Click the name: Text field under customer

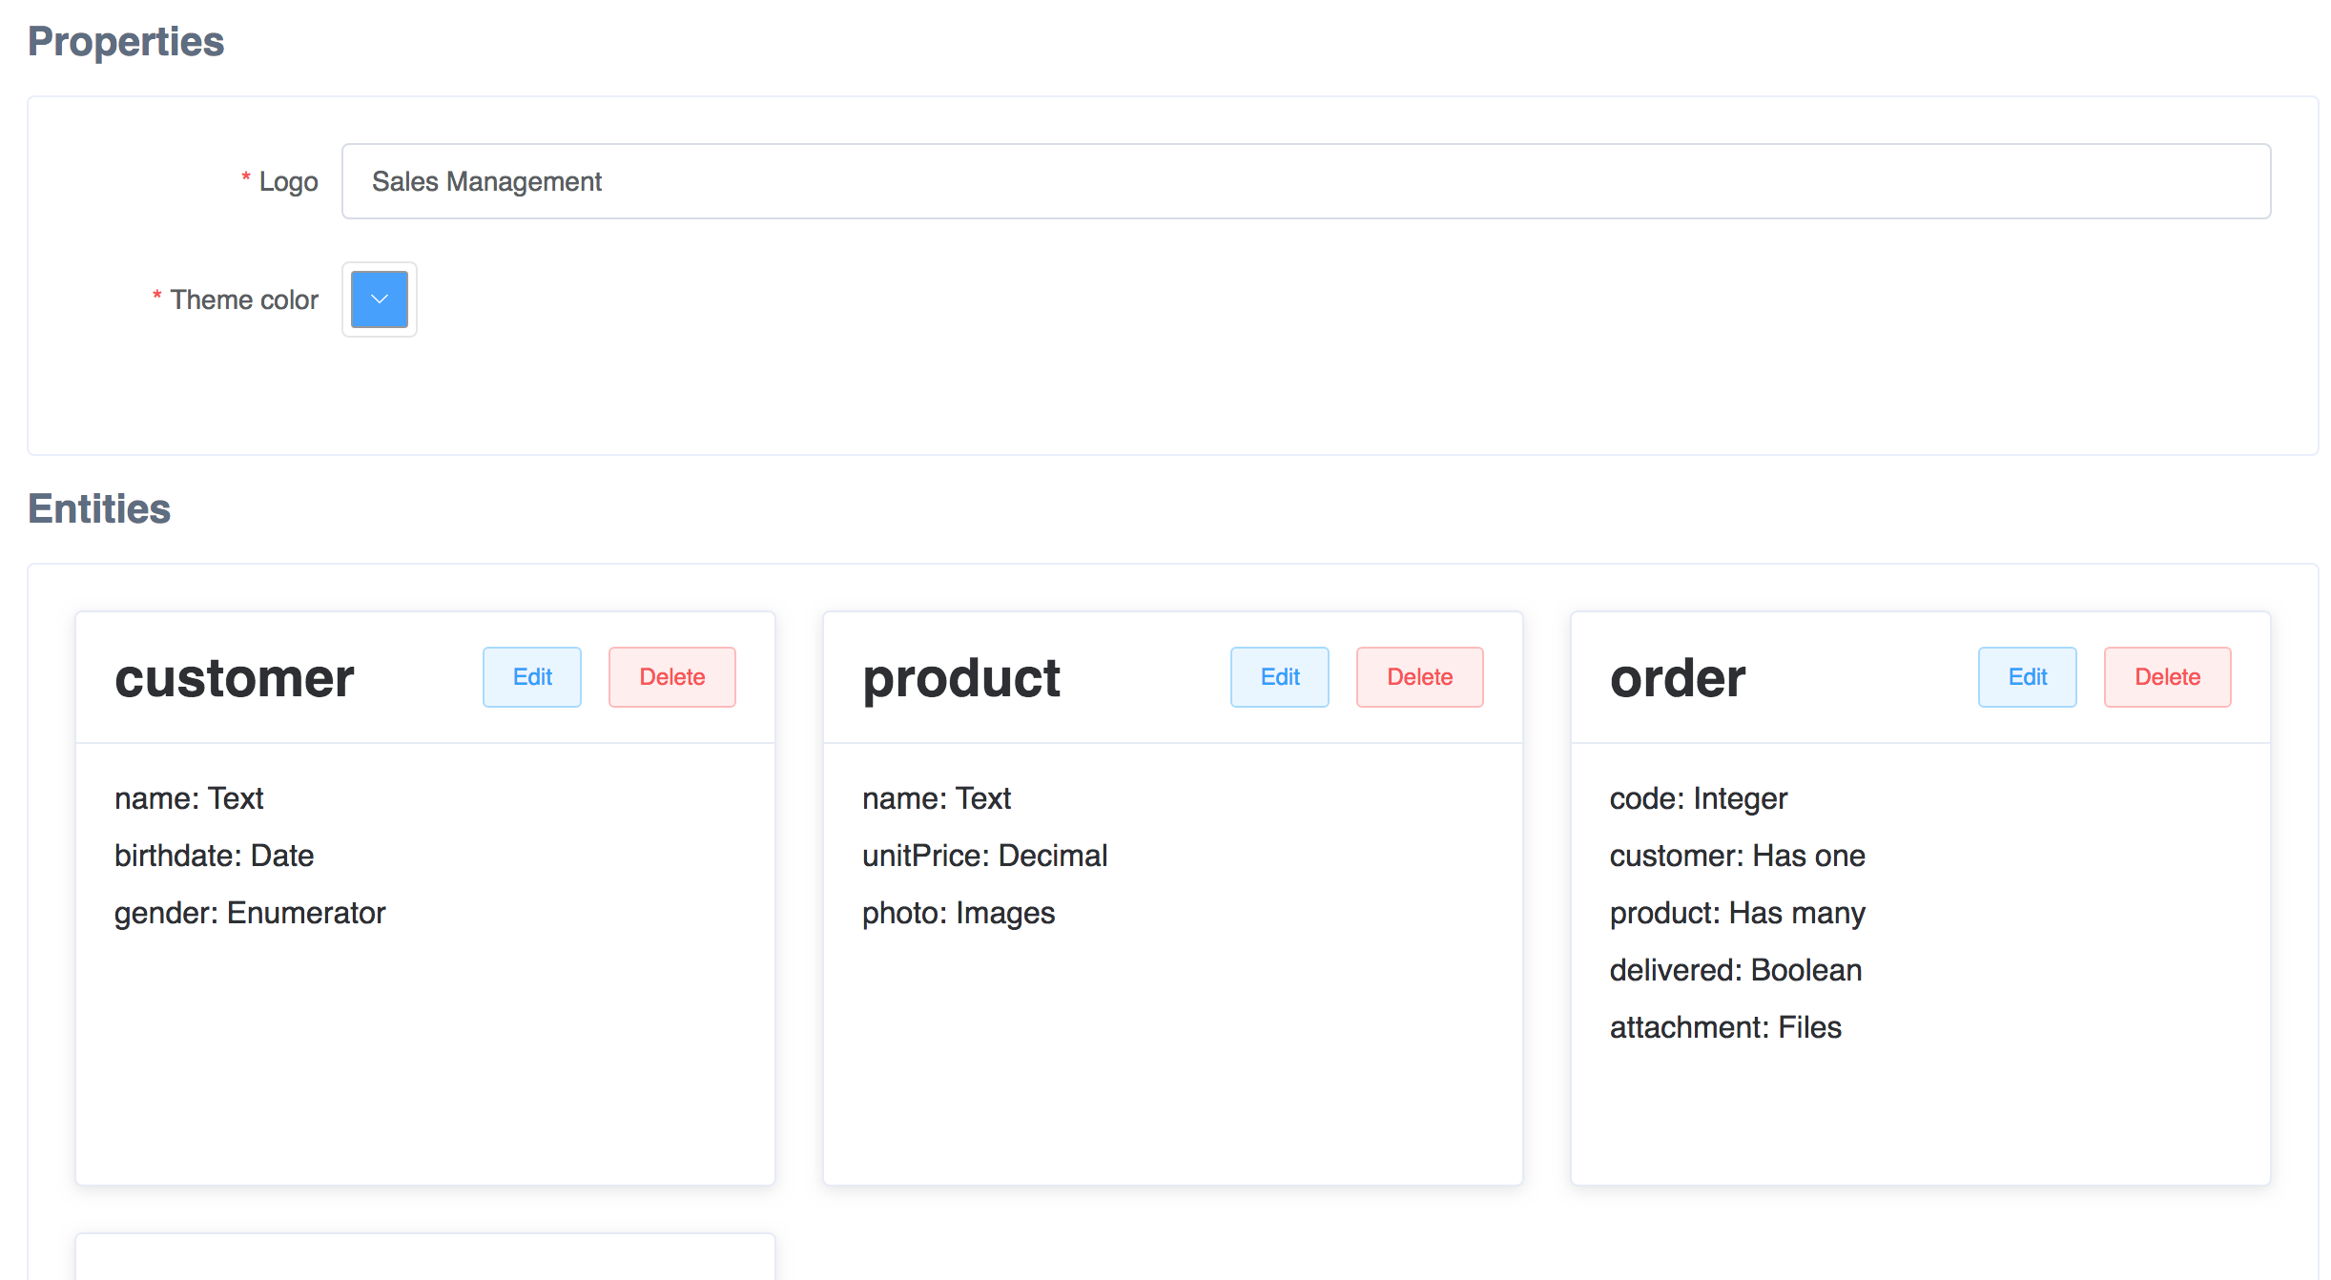point(188,798)
